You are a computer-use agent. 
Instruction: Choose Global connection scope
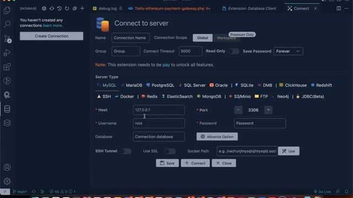[x=202, y=38]
